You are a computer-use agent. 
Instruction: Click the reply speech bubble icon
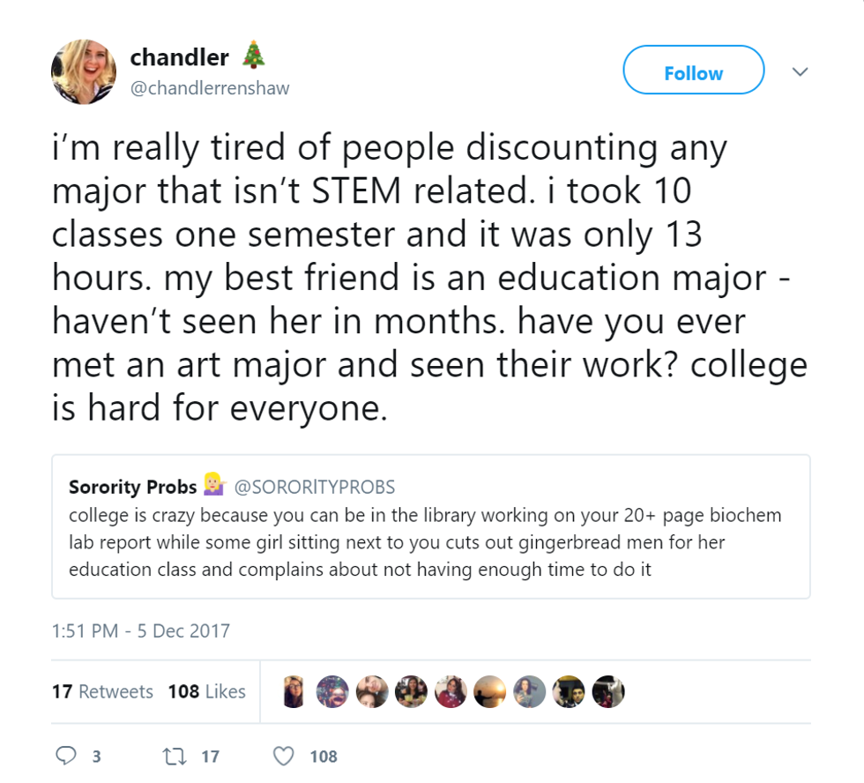click(x=67, y=756)
